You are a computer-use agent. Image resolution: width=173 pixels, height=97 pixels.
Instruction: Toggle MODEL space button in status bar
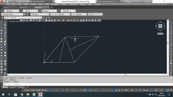click(x=44, y=90)
